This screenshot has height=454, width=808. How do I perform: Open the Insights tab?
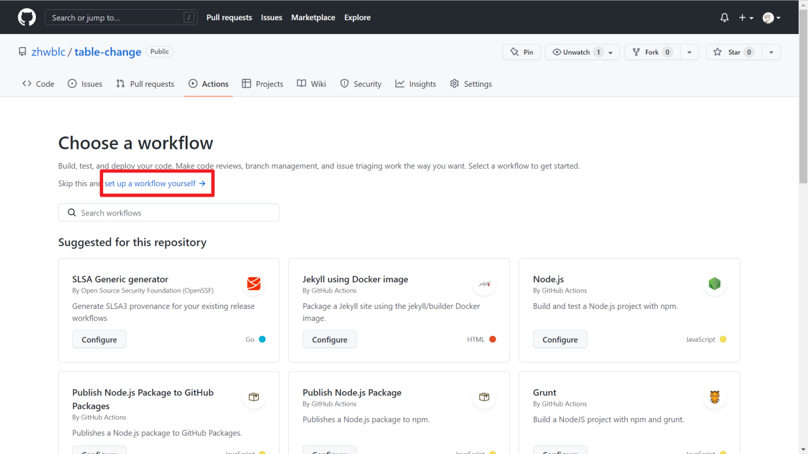(x=416, y=84)
